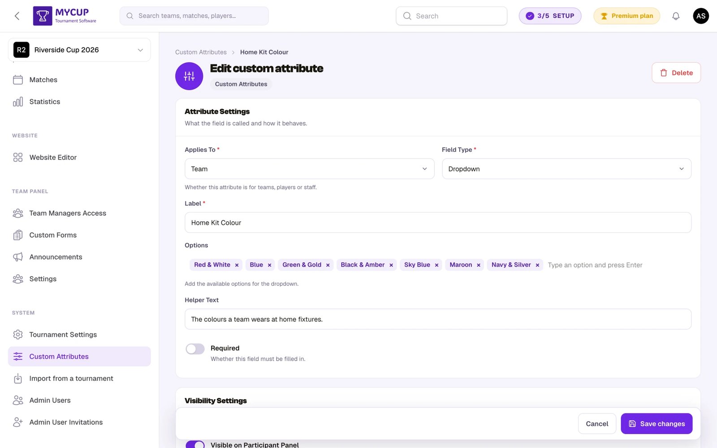Open Announcements page
The width and height of the screenshot is (717, 448).
click(x=79, y=257)
